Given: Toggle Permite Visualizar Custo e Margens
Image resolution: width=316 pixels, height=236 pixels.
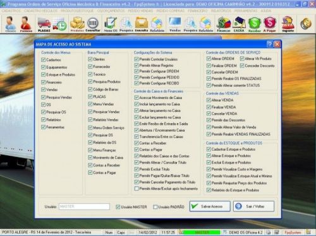Looking at the screenshot, I should pyautogui.click(x=209, y=169).
